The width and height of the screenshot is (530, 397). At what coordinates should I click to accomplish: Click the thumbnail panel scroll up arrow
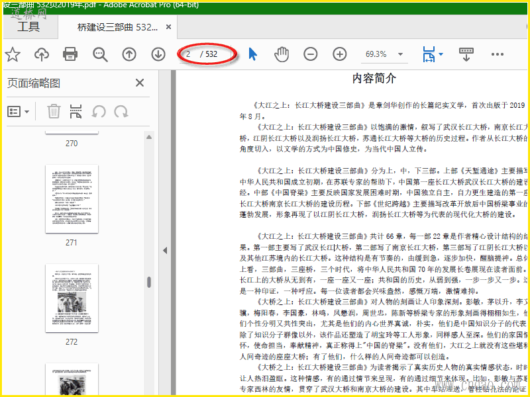point(148,137)
